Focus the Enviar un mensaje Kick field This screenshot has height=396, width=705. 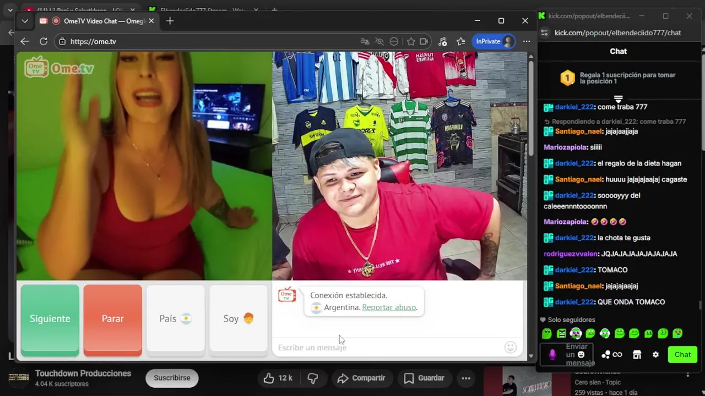pos(567,355)
